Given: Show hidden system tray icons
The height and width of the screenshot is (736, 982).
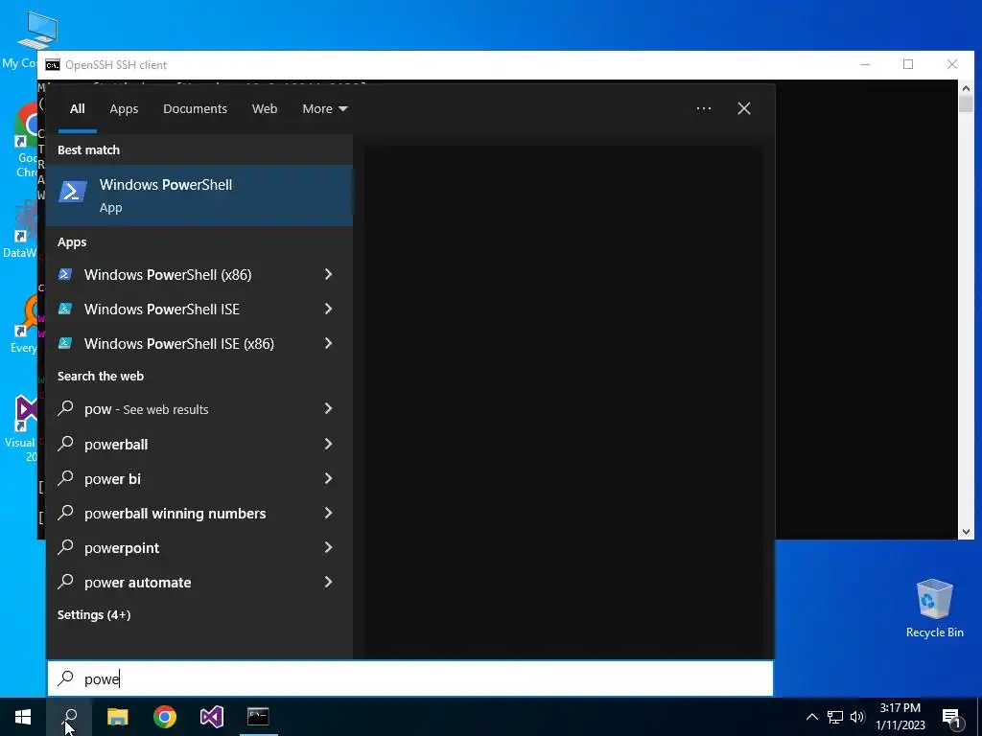Looking at the screenshot, I should (x=811, y=717).
